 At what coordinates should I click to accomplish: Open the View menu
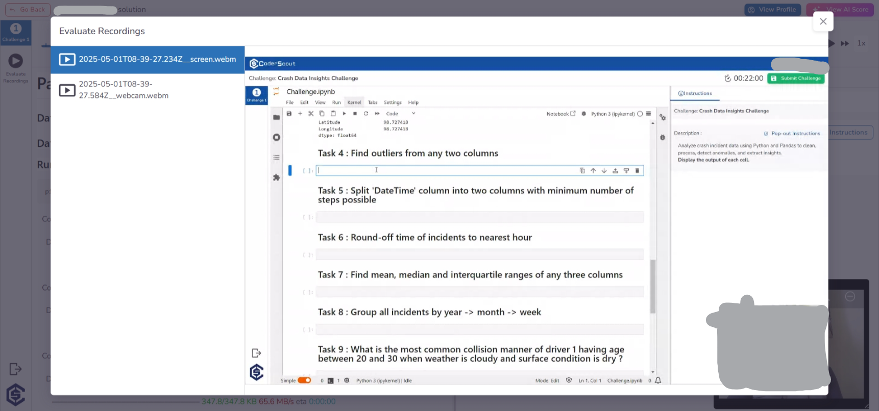point(320,102)
